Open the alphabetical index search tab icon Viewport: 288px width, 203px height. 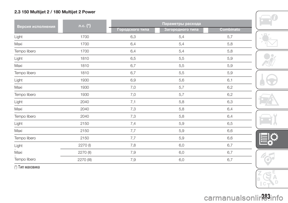click(272, 179)
